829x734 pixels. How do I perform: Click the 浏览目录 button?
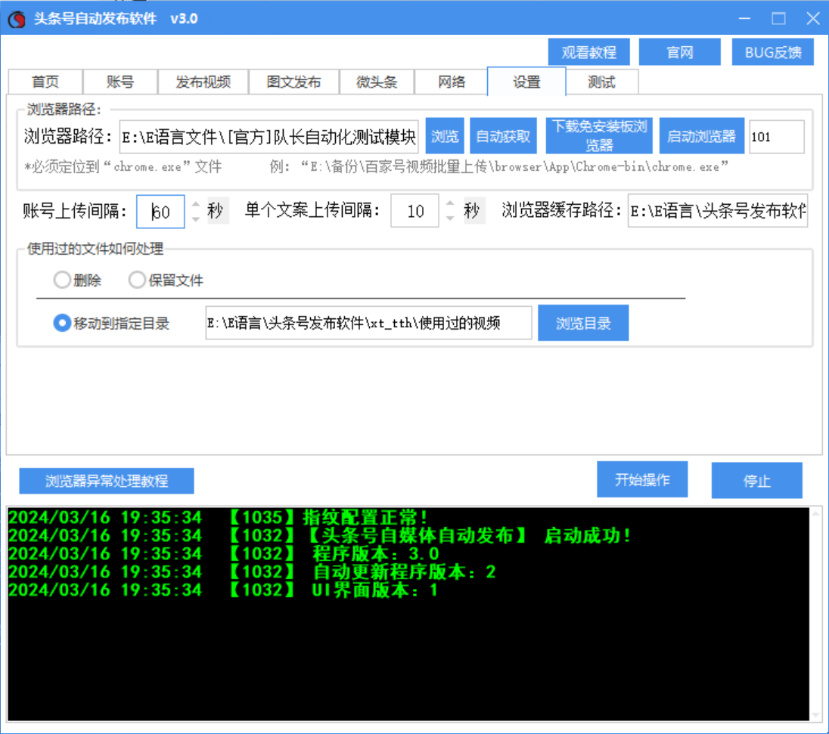[583, 323]
